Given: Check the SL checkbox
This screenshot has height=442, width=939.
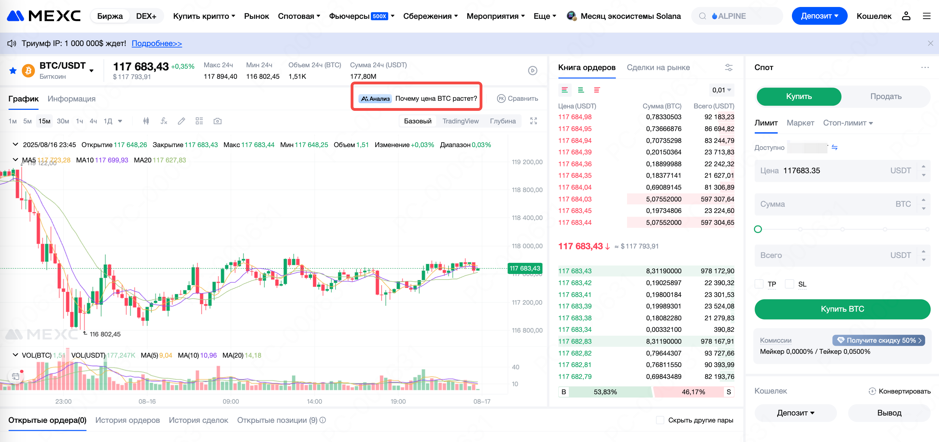Looking at the screenshot, I should (x=789, y=284).
